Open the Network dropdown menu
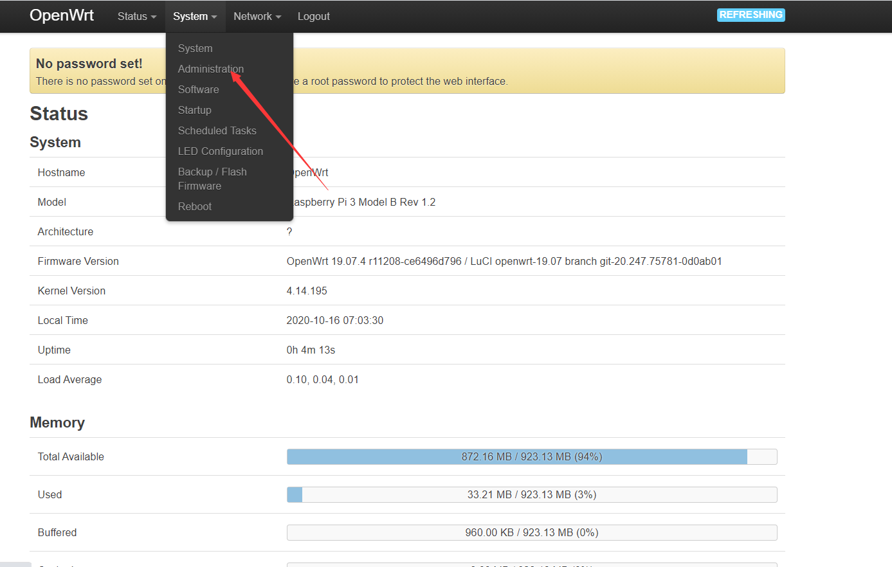Viewport: 892px width, 567px height. point(257,16)
